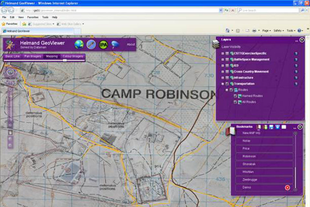Image resolution: width=310 pixels, height=207 pixels.
Task: Expand the Cross Country Movement layer
Action: pyautogui.click(x=222, y=72)
